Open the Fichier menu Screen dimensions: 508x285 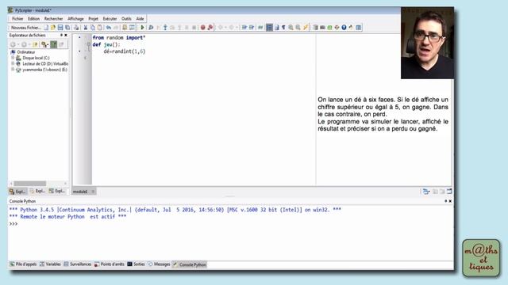17,19
